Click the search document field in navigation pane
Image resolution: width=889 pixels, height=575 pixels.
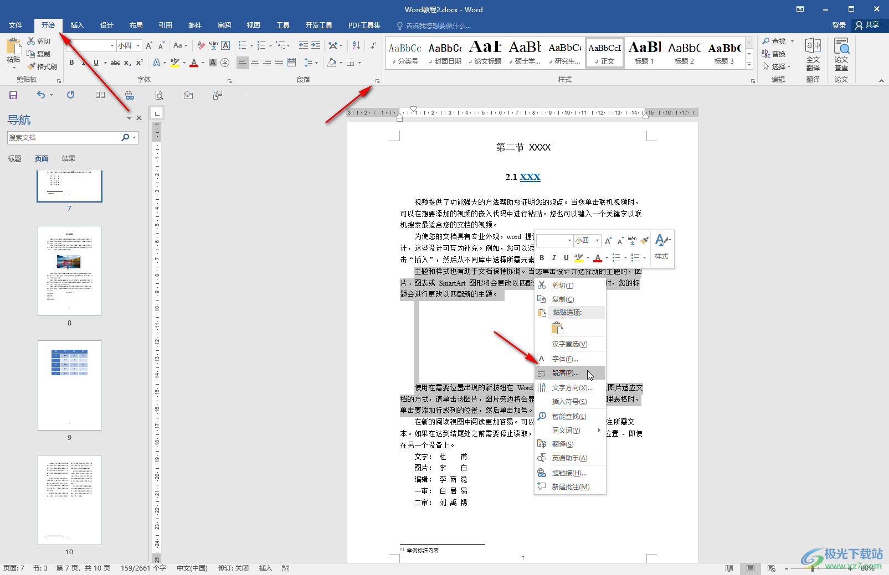click(x=64, y=137)
